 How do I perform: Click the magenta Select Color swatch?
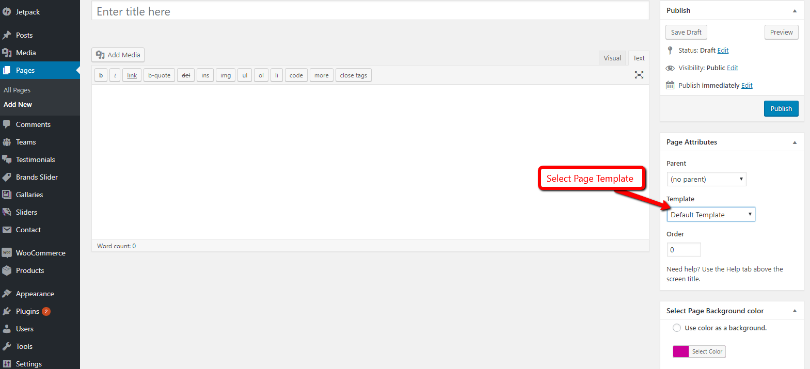[681, 351]
